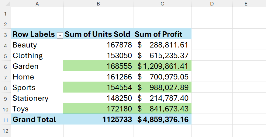266x137 pixels.
Task: Click the Sum of Profit header
Action: pyautogui.click(x=158, y=34)
